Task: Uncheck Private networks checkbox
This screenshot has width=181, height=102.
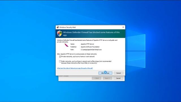Action: [x=60, y=57]
